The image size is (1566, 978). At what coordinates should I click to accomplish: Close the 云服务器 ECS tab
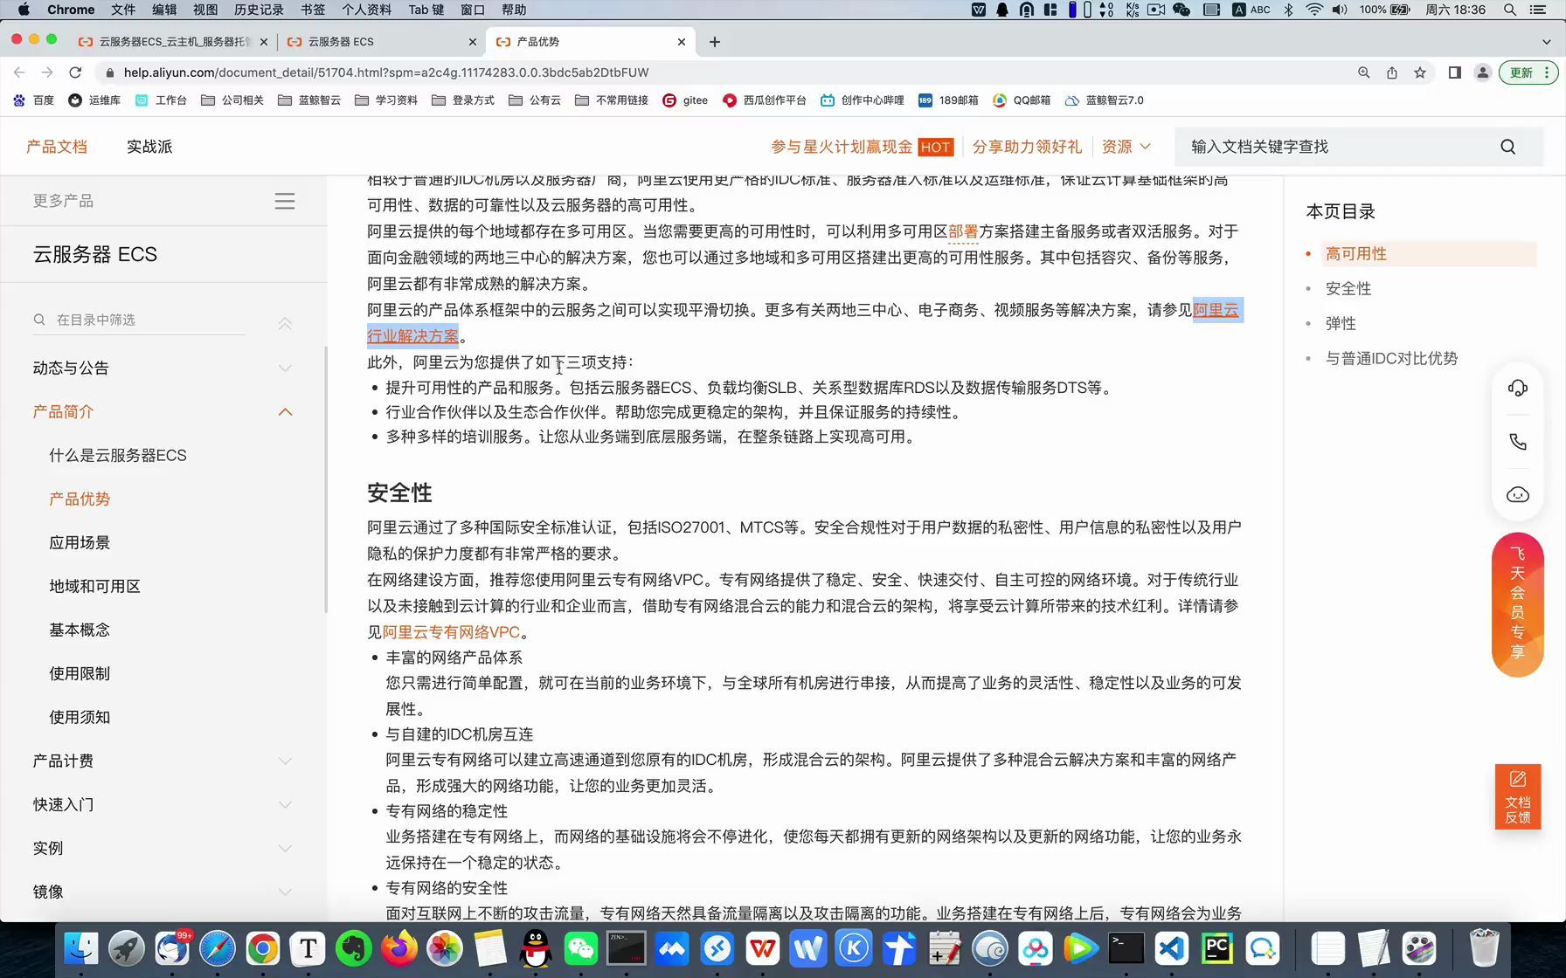[x=473, y=42]
